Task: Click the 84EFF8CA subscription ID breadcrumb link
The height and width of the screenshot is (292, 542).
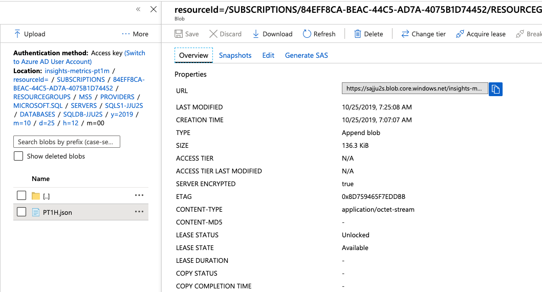Action: click(x=79, y=84)
